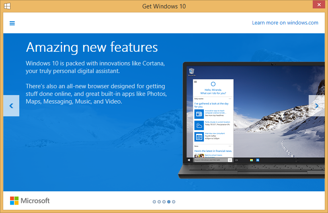Select the first page indicator dot
The width and height of the screenshot is (328, 213).
point(154,202)
